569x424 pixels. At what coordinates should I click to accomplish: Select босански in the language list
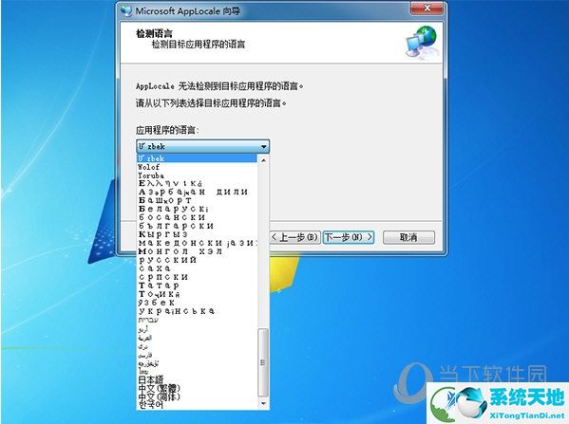197,217
